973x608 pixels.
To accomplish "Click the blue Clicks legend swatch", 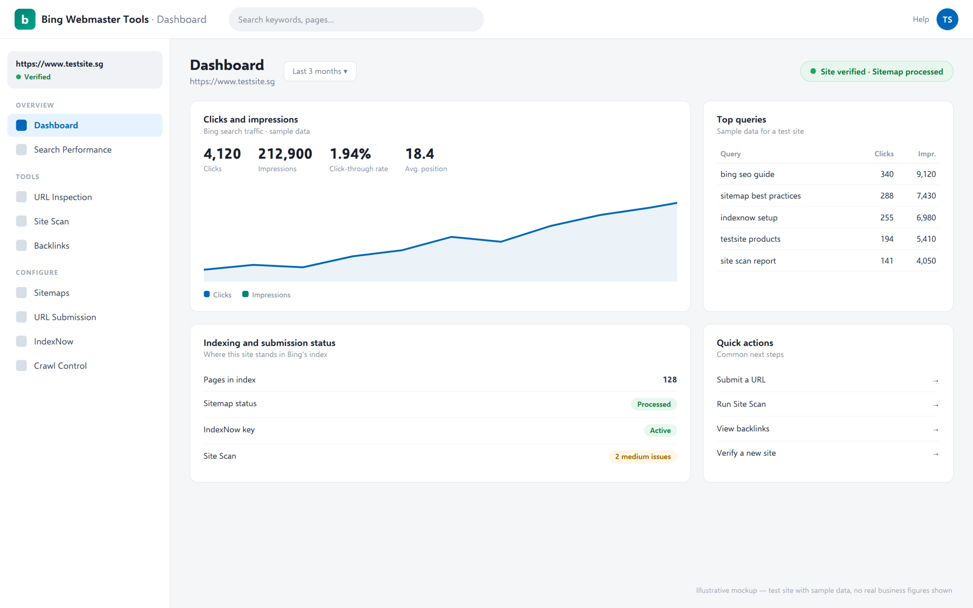I will (207, 294).
